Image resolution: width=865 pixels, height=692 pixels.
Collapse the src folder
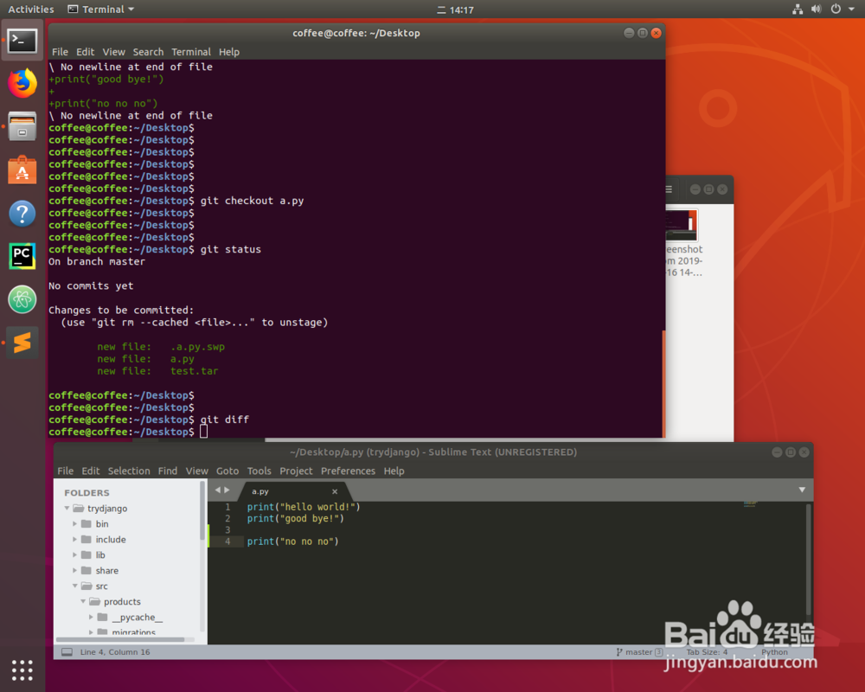click(75, 586)
